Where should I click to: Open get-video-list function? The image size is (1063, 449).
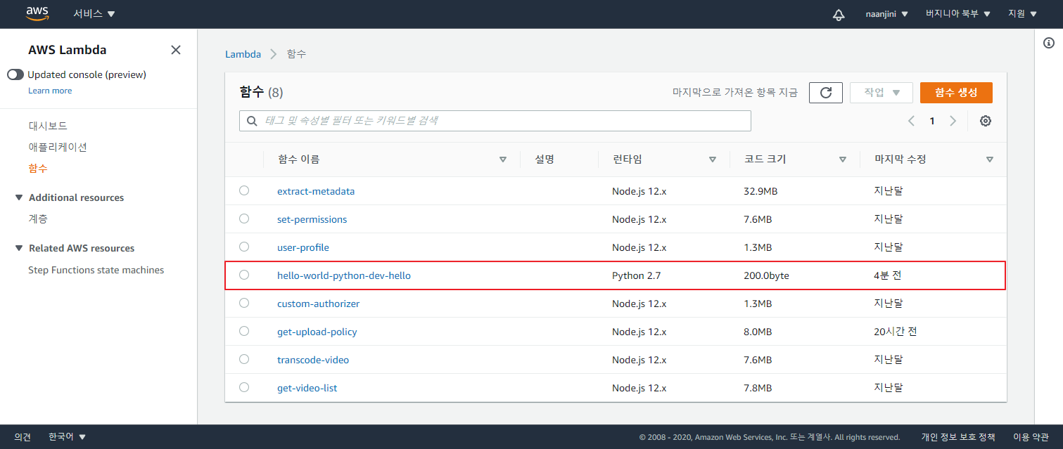[307, 388]
